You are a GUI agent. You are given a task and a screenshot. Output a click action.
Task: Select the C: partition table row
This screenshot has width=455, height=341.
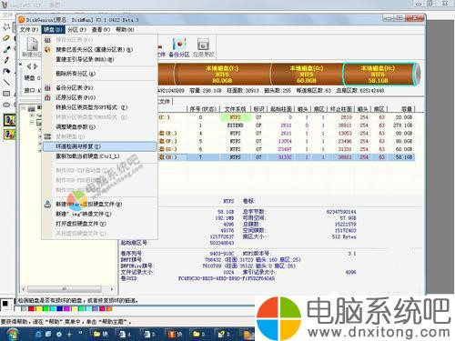coord(286,117)
